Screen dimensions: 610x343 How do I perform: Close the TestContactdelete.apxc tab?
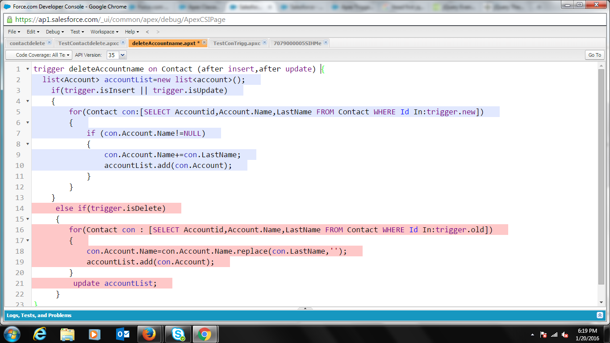click(123, 43)
